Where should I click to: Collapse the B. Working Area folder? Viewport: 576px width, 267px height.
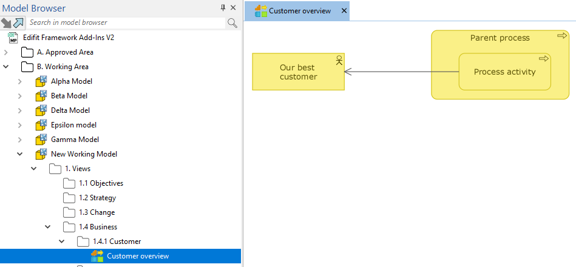(x=6, y=67)
